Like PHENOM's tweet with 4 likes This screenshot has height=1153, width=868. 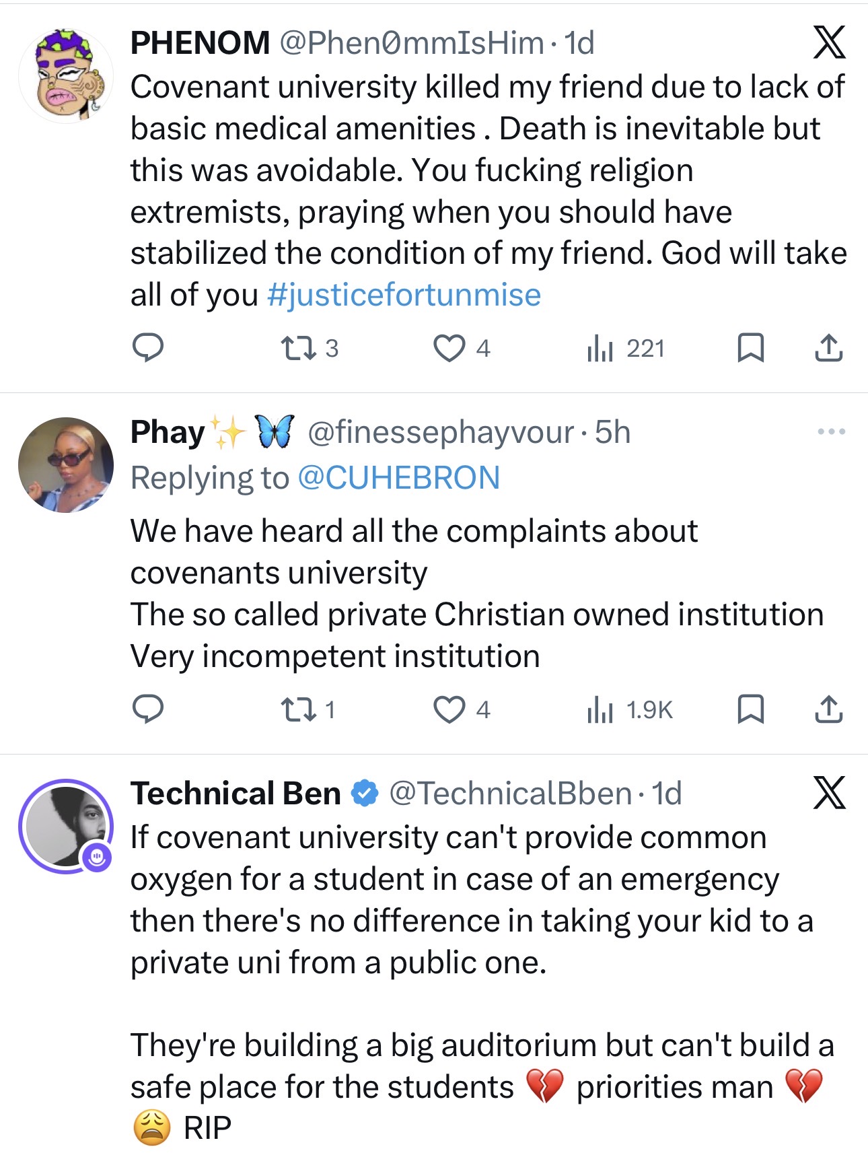[449, 348]
